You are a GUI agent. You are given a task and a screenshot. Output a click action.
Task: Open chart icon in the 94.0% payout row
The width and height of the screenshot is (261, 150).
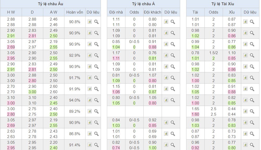[89, 100]
